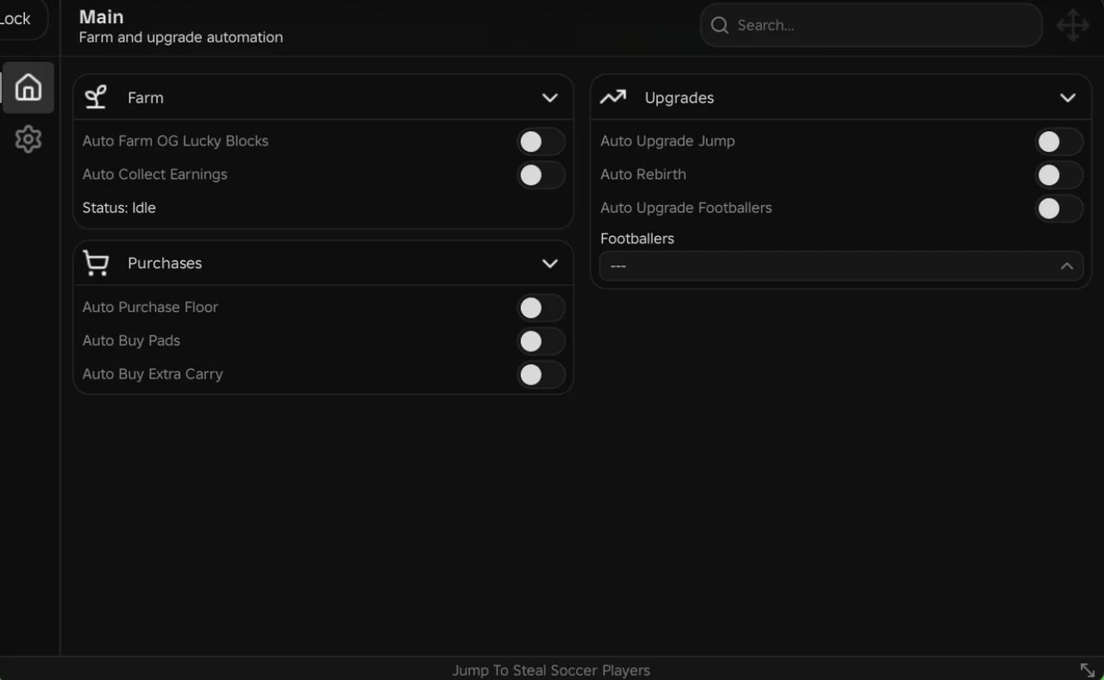Click the search magnifier icon

pyautogui.click(x=719, y=26)
